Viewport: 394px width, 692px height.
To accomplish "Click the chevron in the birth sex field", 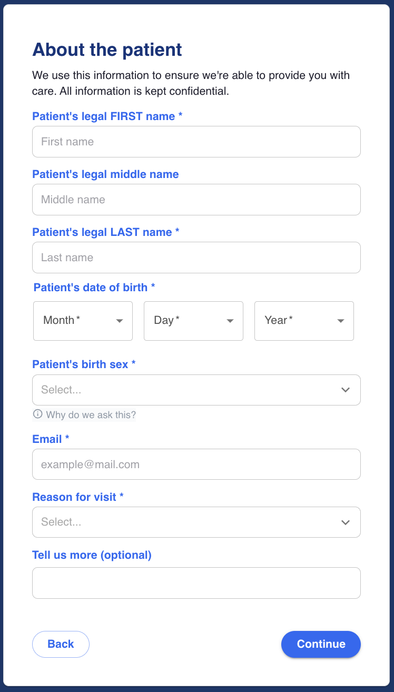I will 346,390.
